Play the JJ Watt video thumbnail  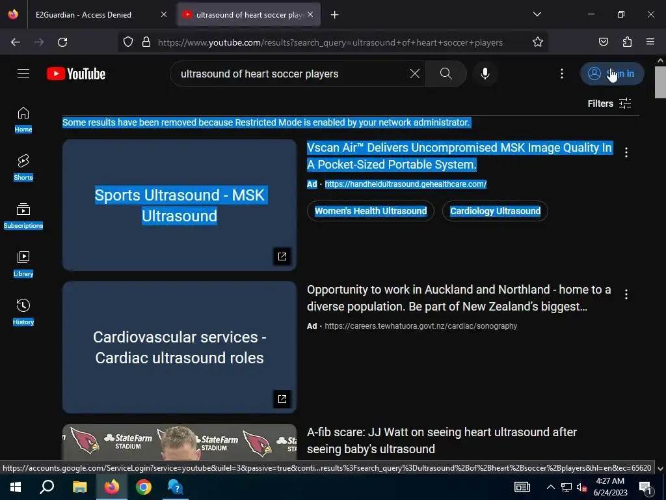point(180,442)
